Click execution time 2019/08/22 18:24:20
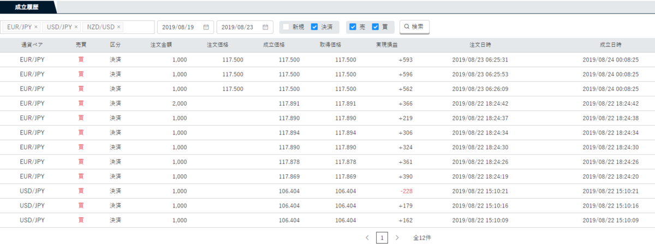 click(610, 176)
